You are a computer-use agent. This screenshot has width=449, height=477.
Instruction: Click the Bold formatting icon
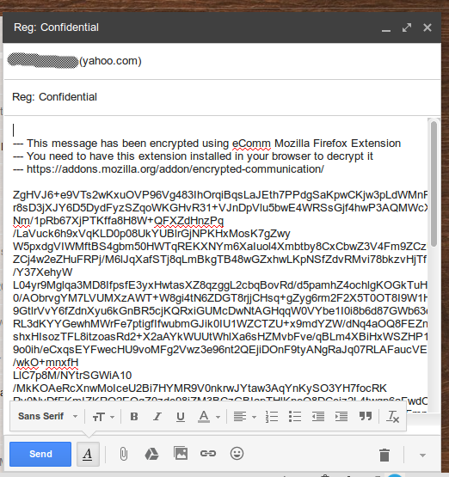point(134,417)
